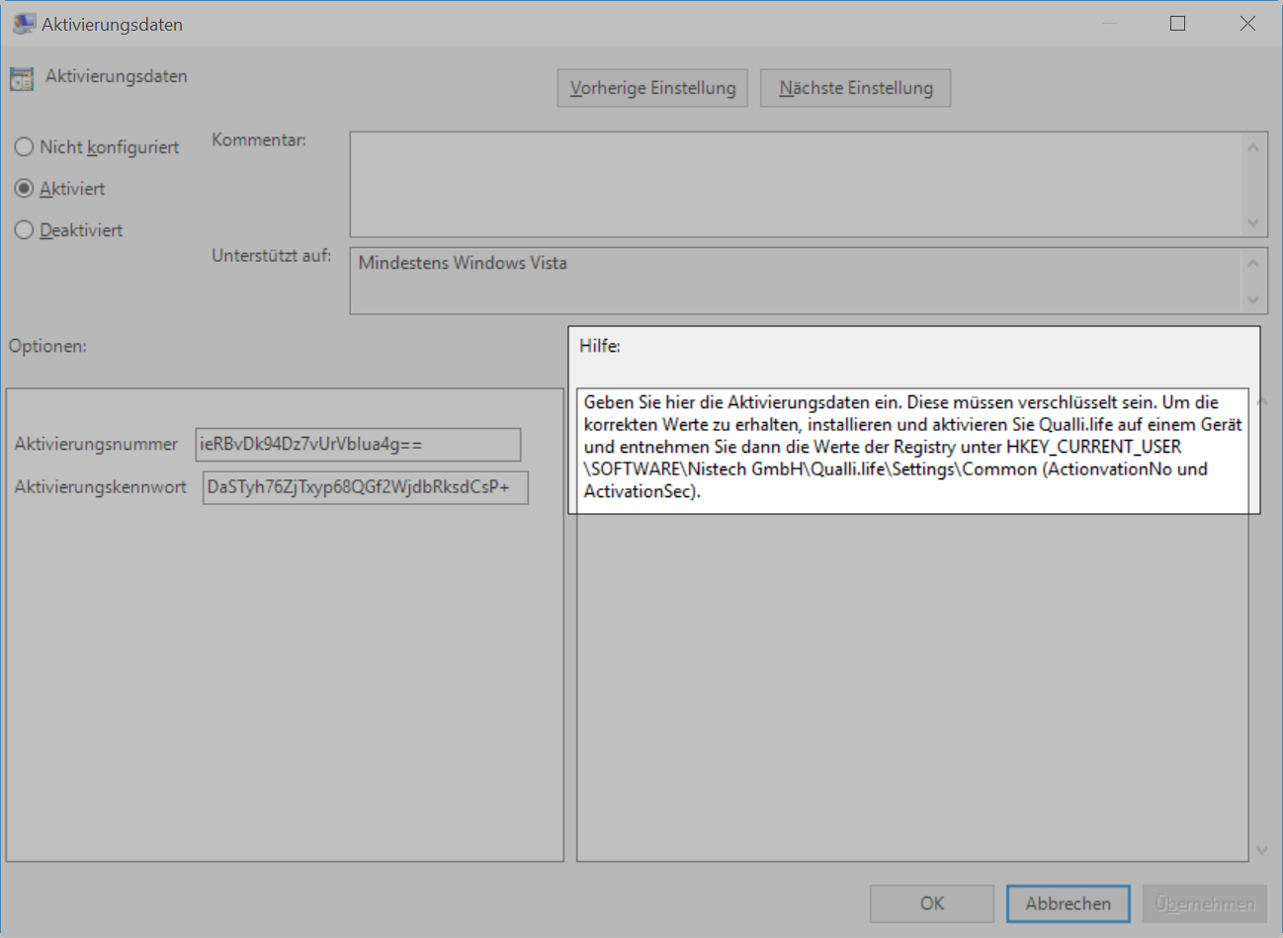Cancel with the Abbrechen button
The image size is (1283, 938).
(1068, 903)
